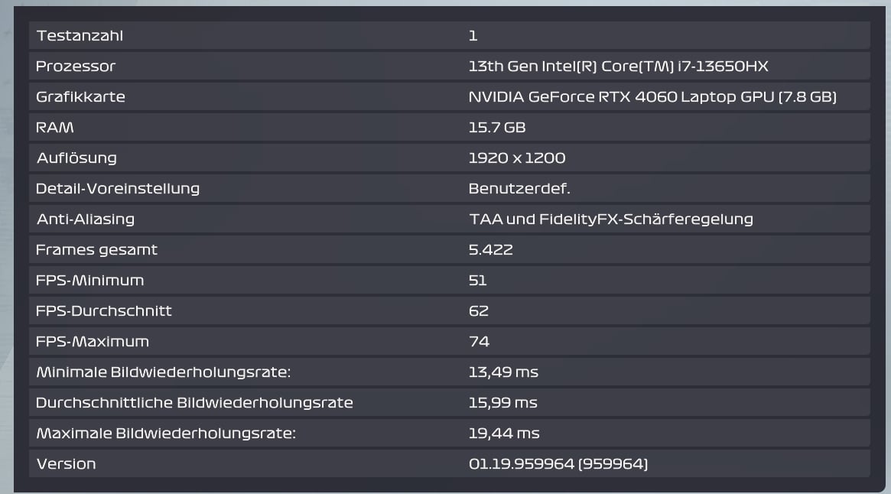Select the 1920 x 1200 resolution value

click(x=516, y=158)
